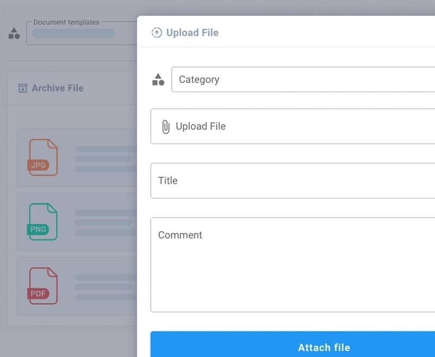Select the PNG file icon in Archive File
The image size is (435, 357).
click(42, 221)
